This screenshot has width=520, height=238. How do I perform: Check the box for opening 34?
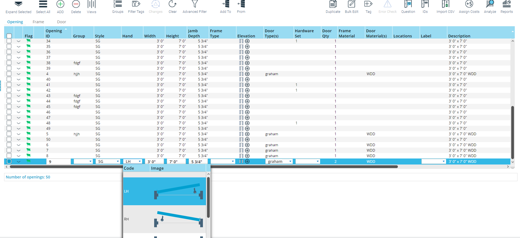pyautogui.click(x=9, y=41)
